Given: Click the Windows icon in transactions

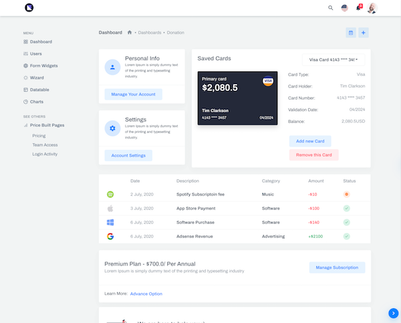Looking at the screenshot, I should (110, 223).
